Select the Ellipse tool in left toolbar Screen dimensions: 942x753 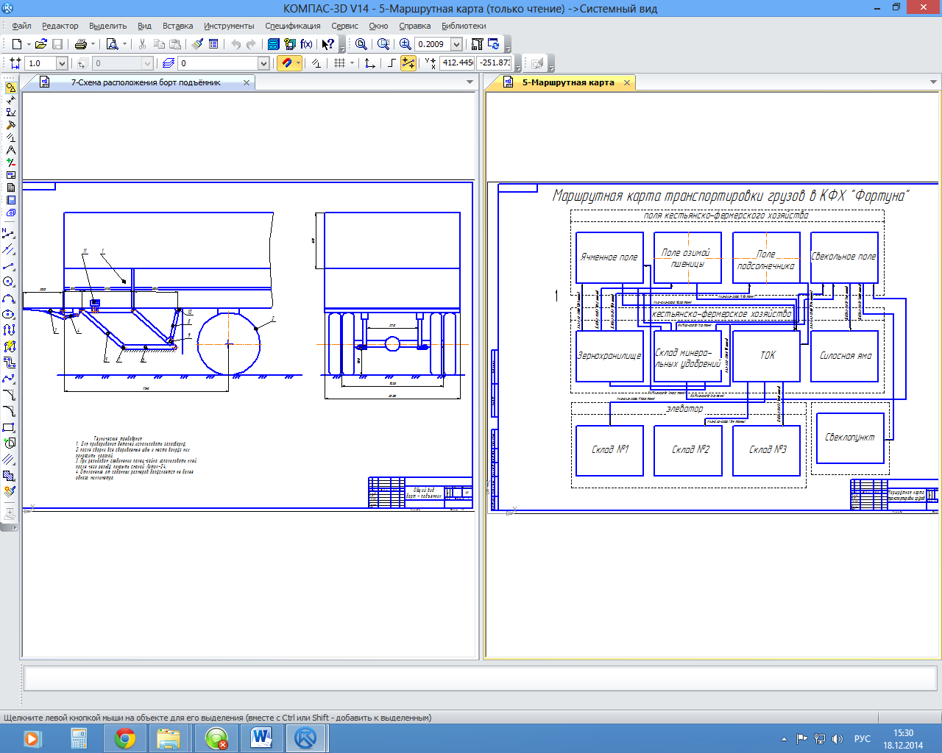pyautogui.click(x=9, y=315)
